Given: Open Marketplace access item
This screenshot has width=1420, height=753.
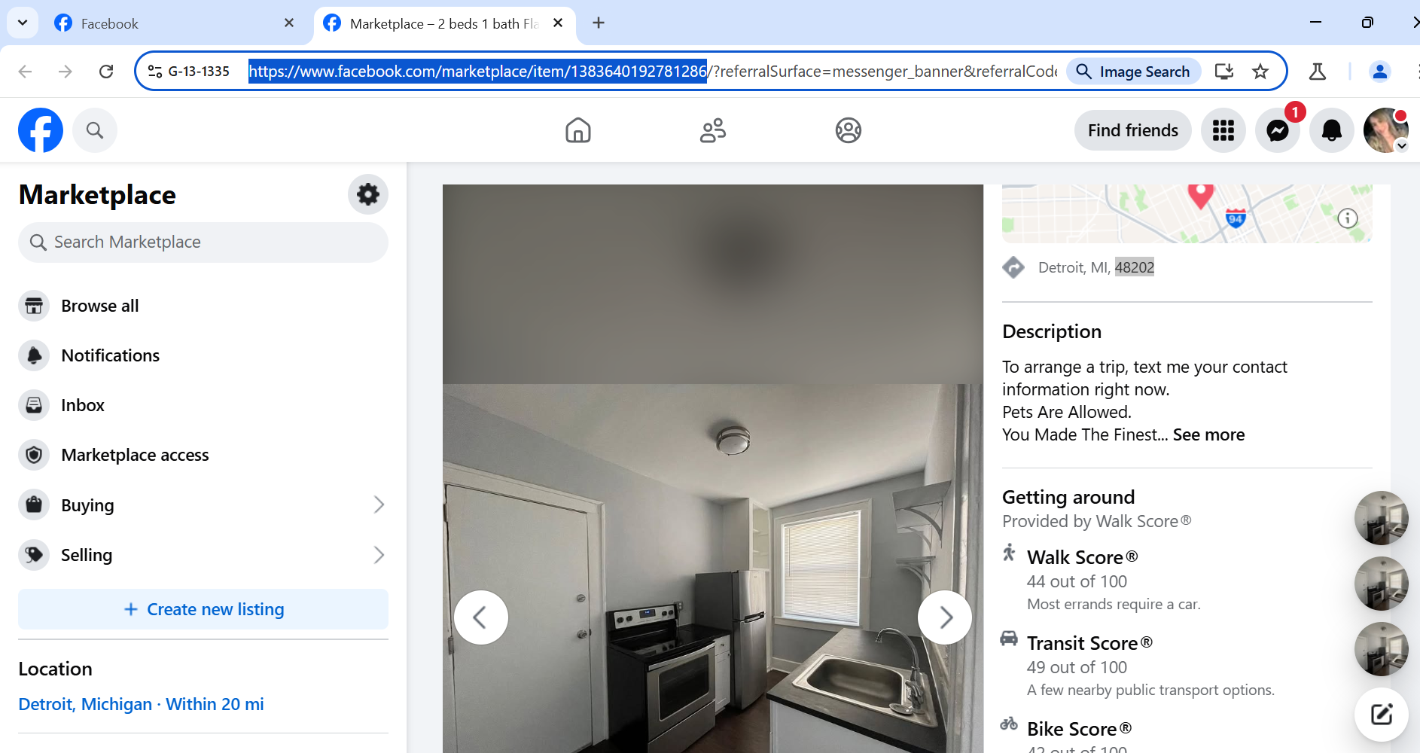Looking at the screenshot, I should pos(203,455).
